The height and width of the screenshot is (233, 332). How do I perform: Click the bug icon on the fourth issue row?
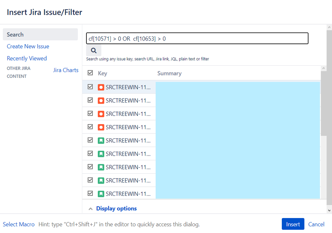point(101,127)
